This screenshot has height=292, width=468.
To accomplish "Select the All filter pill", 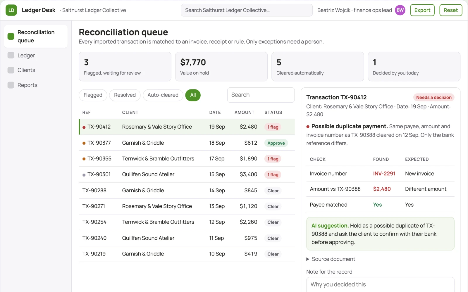I will point(193,95).
